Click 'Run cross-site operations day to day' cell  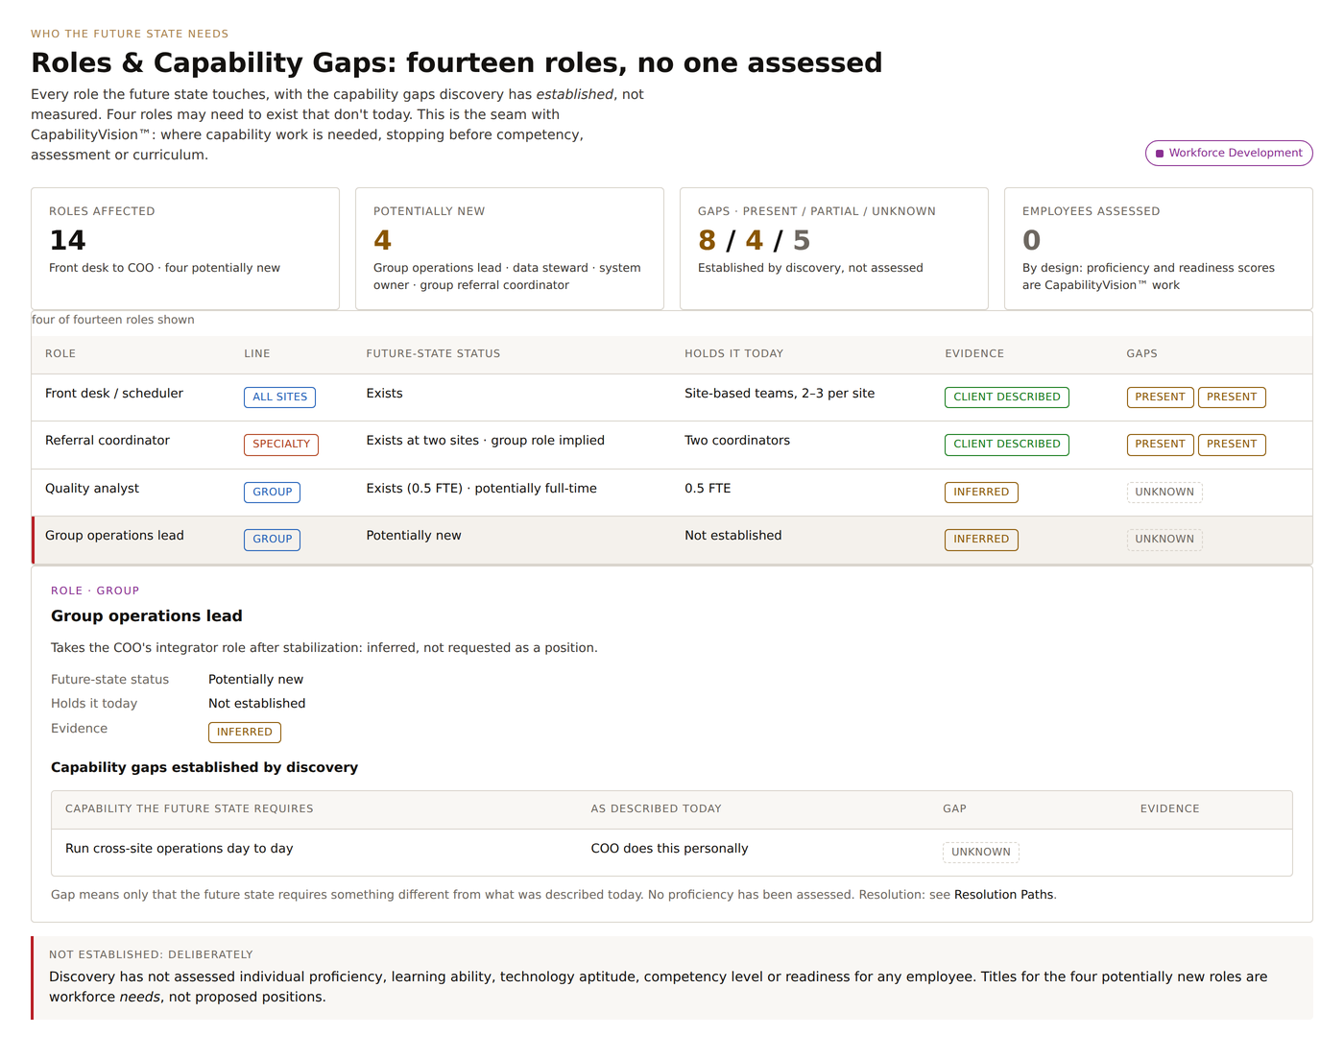180,849
